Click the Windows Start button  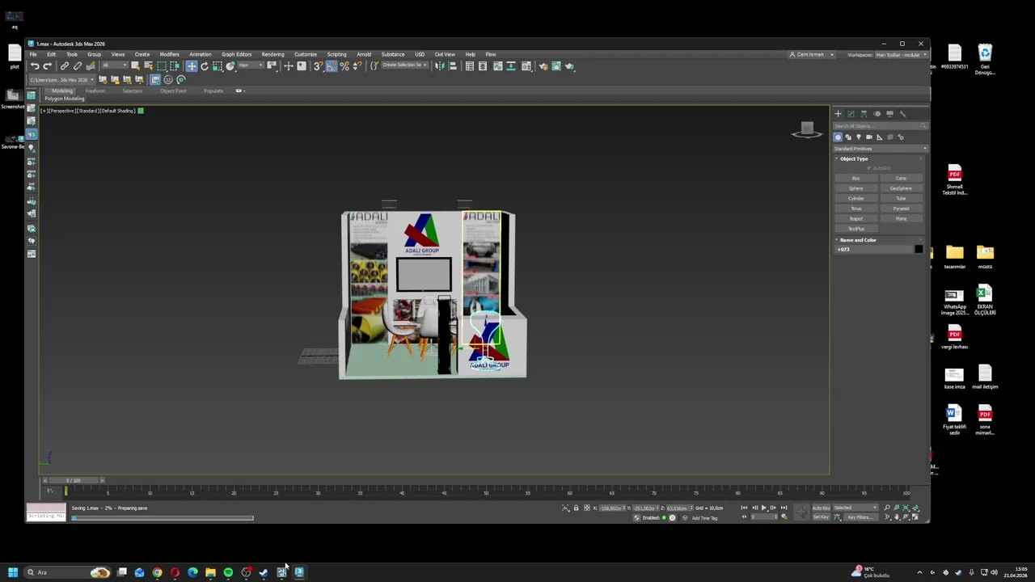tap(12, 572)
